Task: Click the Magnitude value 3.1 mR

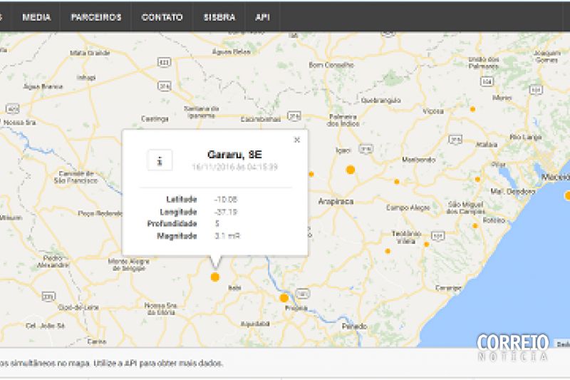Action: coord(227,236)
